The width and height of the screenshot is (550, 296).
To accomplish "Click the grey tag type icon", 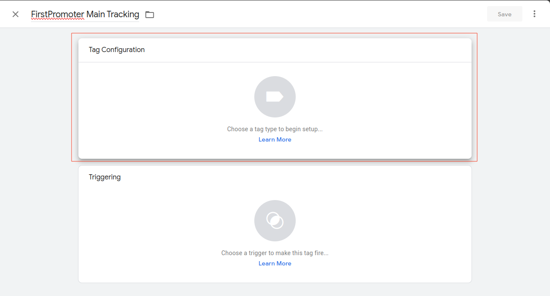I will 275,97.
